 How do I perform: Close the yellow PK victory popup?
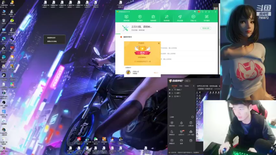pyautogui.click(x=159, y=43)
